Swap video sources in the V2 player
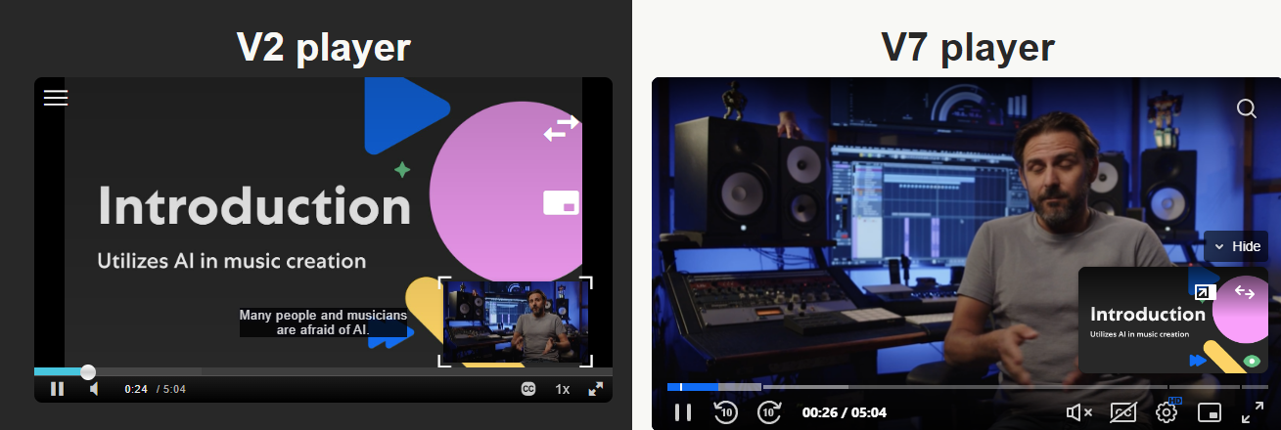Screen dimensions: 1281x430 (561, 127)
